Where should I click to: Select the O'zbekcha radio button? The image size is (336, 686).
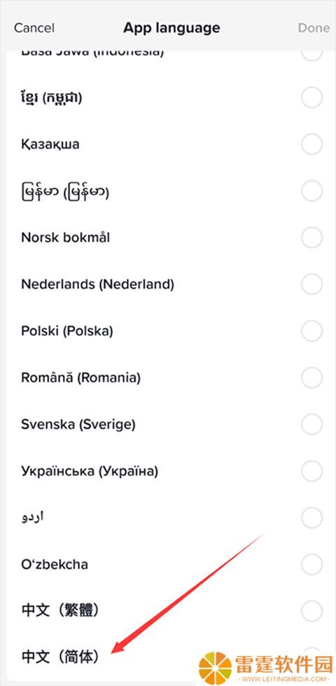click(x=312, y=564)
